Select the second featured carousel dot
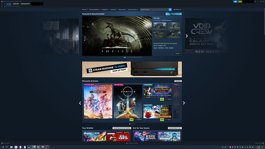 point(125,57)
